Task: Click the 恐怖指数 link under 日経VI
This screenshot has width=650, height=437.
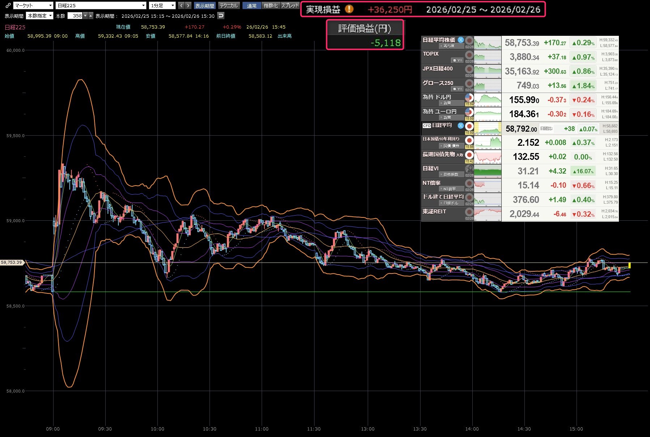Action: pos(451,174)
